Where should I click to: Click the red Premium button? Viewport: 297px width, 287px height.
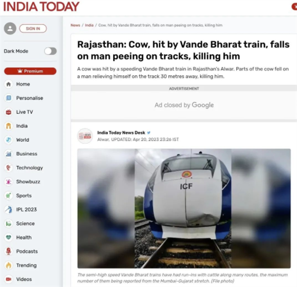click(x=30, y=71)
